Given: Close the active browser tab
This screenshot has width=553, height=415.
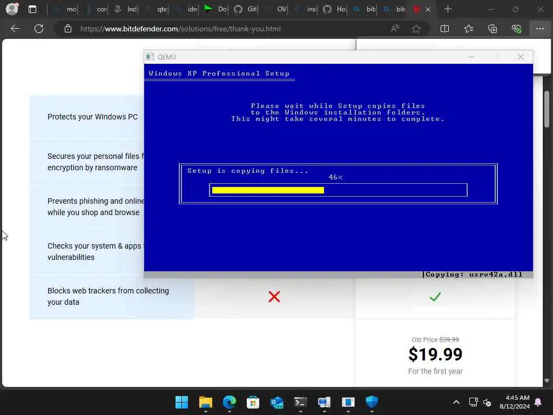Looking at the screenshot, I should pyautogui.click(x=428, y=9).
